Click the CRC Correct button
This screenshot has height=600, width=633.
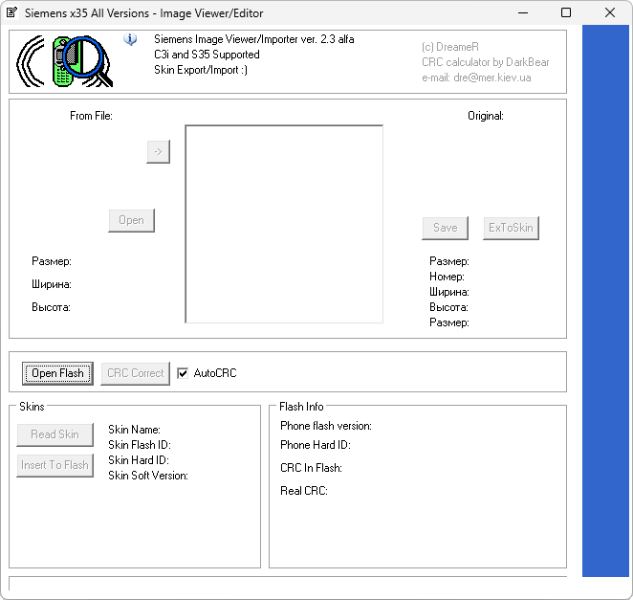(x=135, y=373)
